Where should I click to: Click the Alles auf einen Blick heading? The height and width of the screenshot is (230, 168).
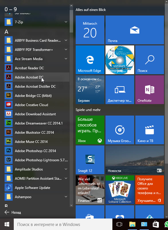(91, 10)
